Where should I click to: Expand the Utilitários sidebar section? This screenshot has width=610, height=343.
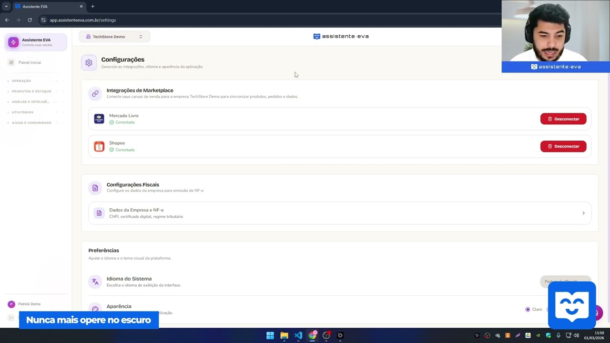pos(36,112)
